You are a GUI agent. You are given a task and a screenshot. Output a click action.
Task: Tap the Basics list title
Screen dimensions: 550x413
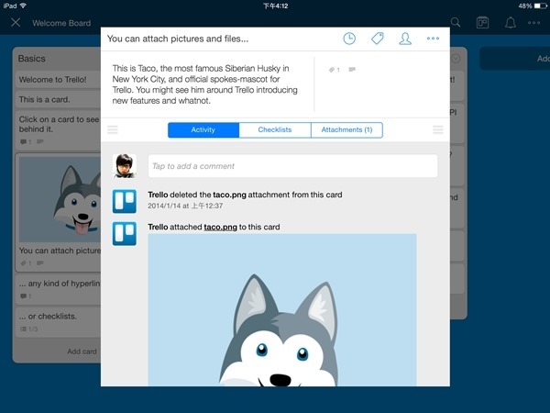click(x=31, y=59)
